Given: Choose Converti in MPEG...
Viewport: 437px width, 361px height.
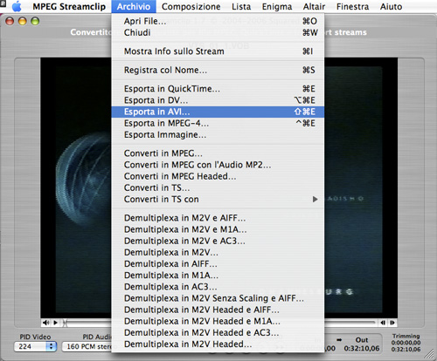Looking at the screenshot, I should 218,153.
